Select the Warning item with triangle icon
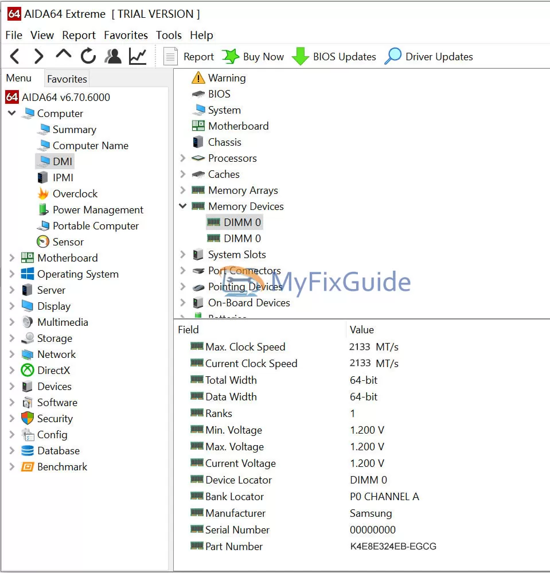 click(x=219, y=78)
